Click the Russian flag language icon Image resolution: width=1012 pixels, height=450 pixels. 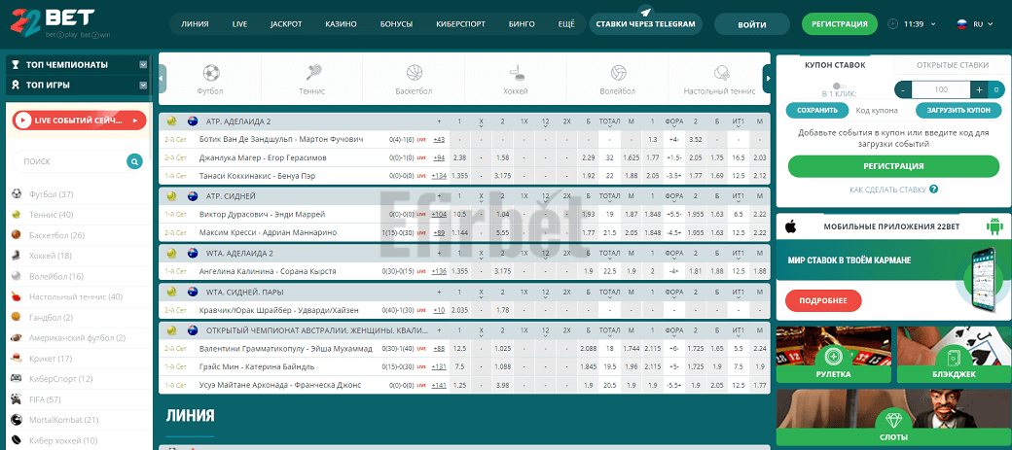click(x=961, y=24)
